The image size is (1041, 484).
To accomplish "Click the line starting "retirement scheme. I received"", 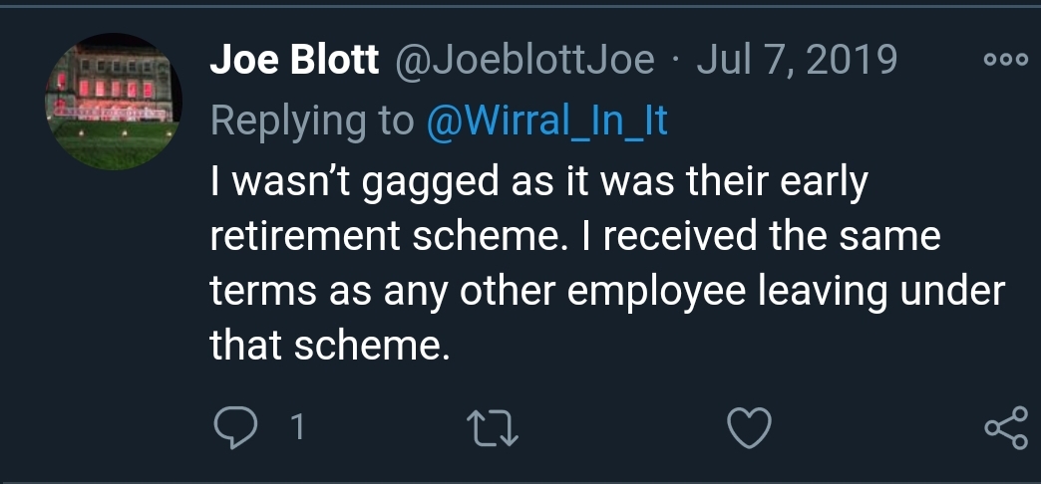I will point(574,238).
